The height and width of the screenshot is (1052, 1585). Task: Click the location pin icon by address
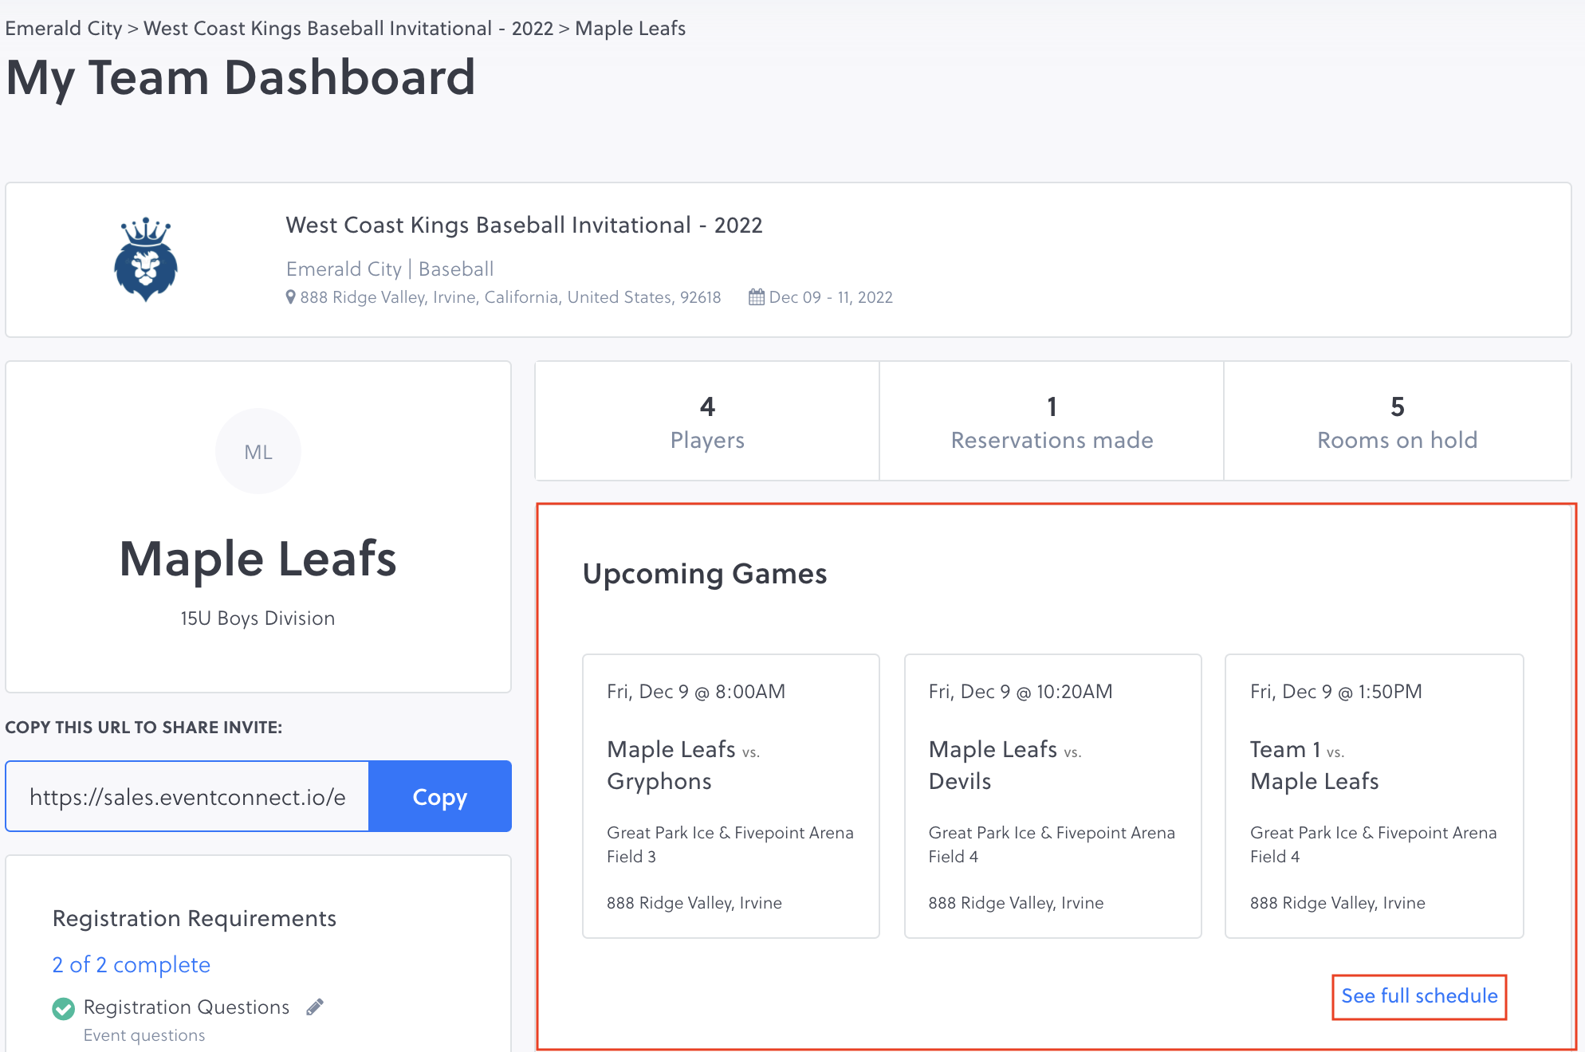tap(291, 297)
